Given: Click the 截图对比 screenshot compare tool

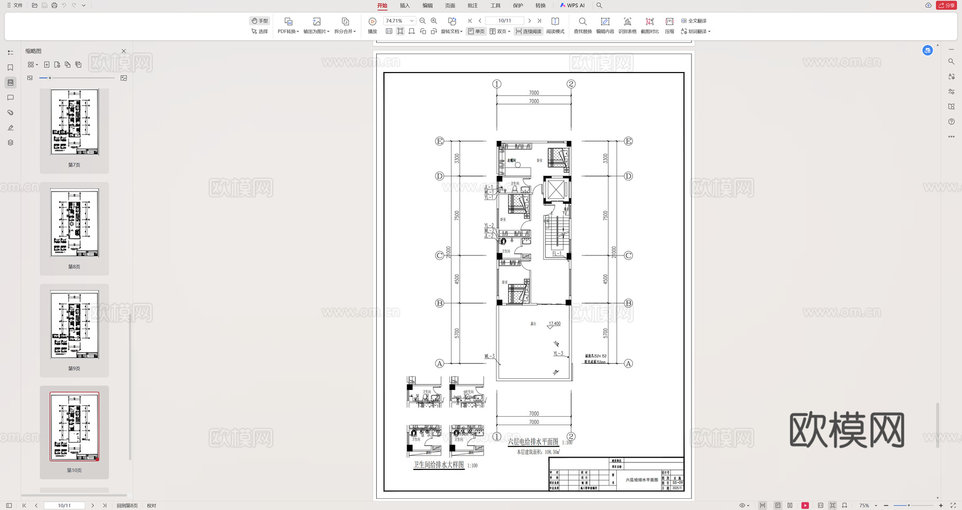Looking at the screenshot, I should click(x=650, y=26).
